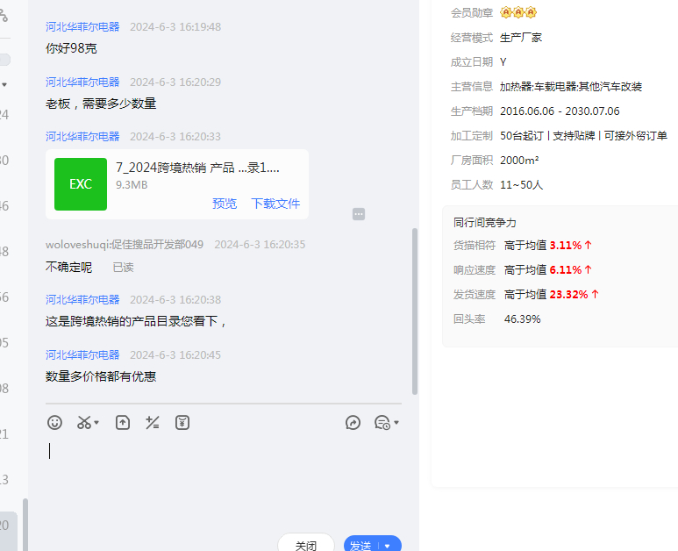Expand the chat history dropdown arrow
Image resolution: width=678 pixels, height=551 pixels.
396,423
